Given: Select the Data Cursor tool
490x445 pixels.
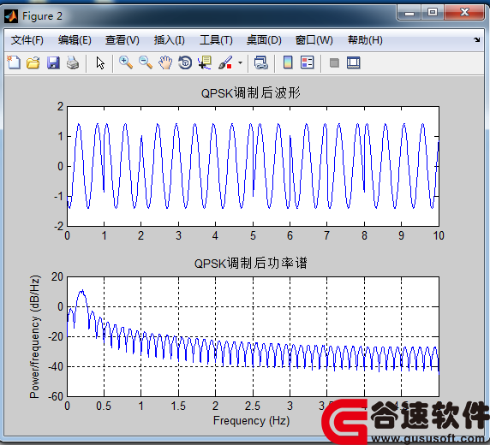Looking at the screenshot, I should tap(205, 62).
